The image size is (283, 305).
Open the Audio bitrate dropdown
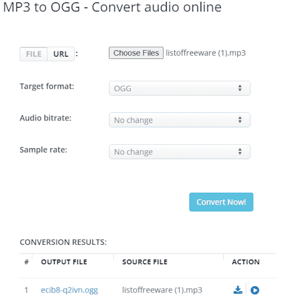click(180, 120)
